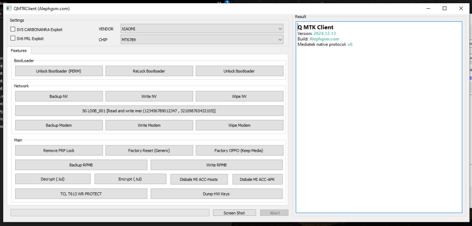Select Factory Reset (Generic)

[x=149, y=150]
